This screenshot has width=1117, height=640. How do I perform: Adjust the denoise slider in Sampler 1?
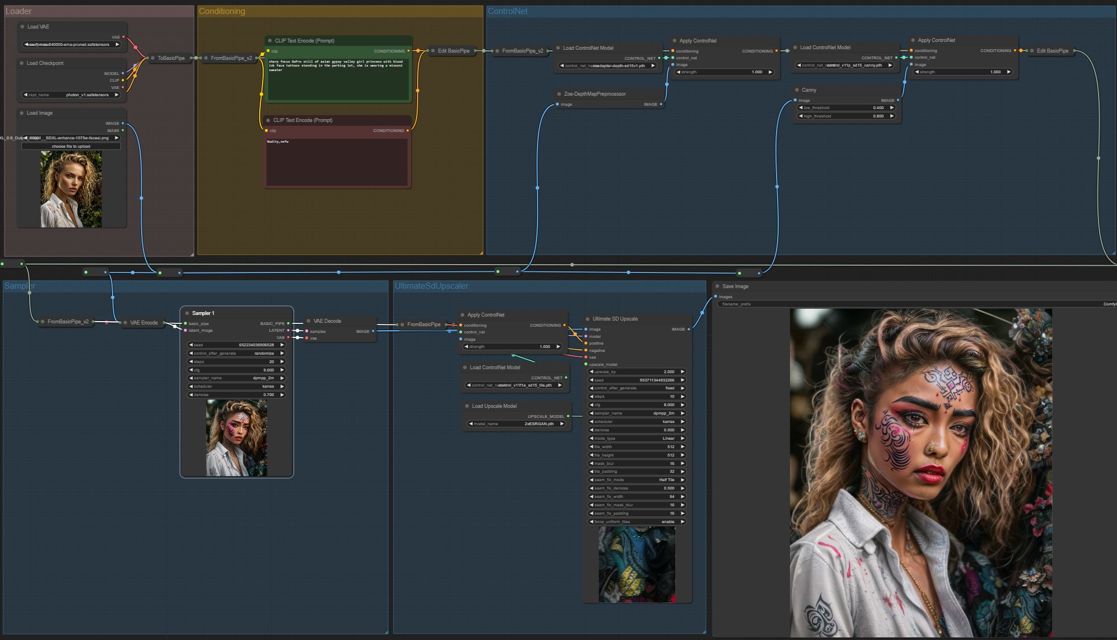pyautogui.click(x=236, y=395)
